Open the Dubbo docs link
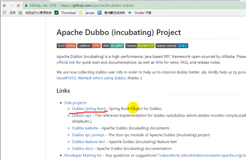This screenshot has width=246, height=160. [x=83, y=149]
